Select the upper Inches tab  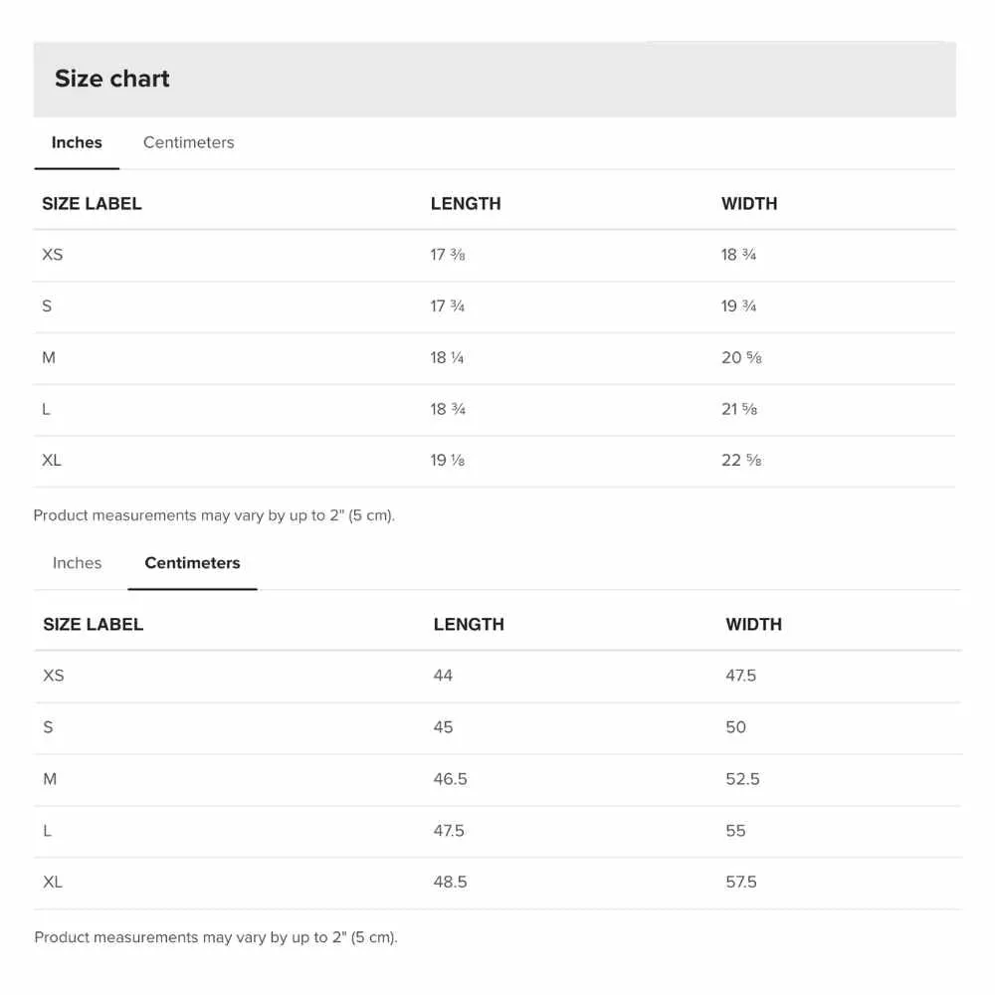(x=77, y=142)
